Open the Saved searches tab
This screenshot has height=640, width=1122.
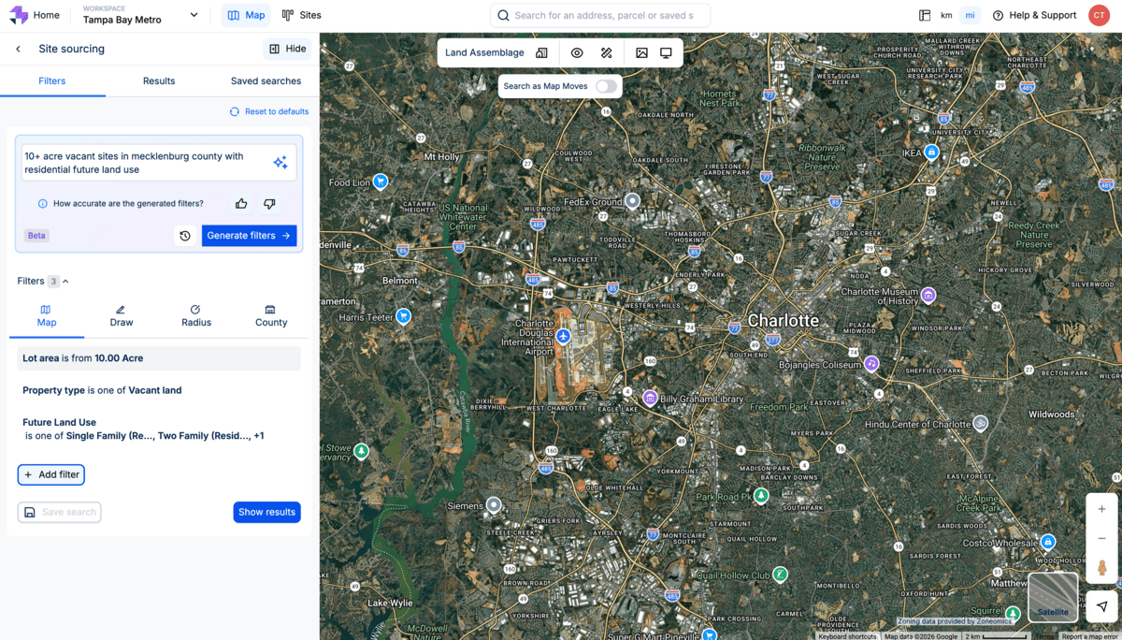click(266, 81)
